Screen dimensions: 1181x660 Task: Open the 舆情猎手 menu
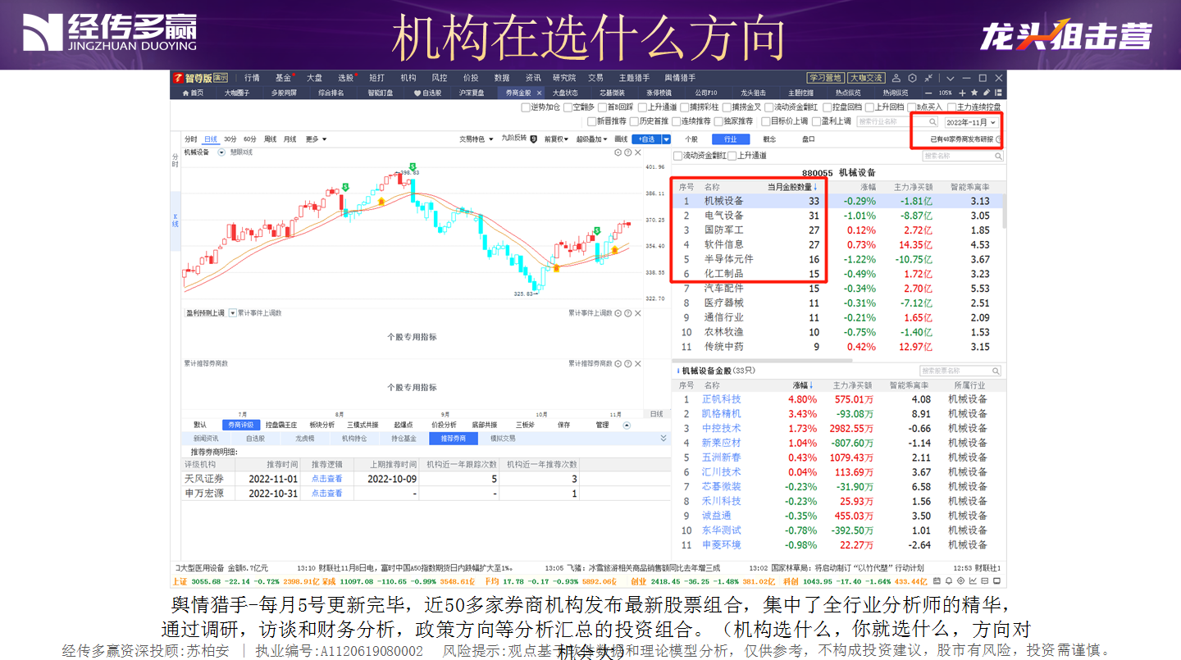[x=680, y=78]
